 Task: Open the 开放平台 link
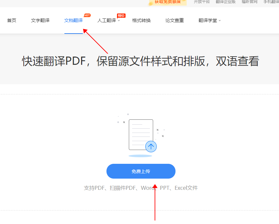(x=202, y=2)
